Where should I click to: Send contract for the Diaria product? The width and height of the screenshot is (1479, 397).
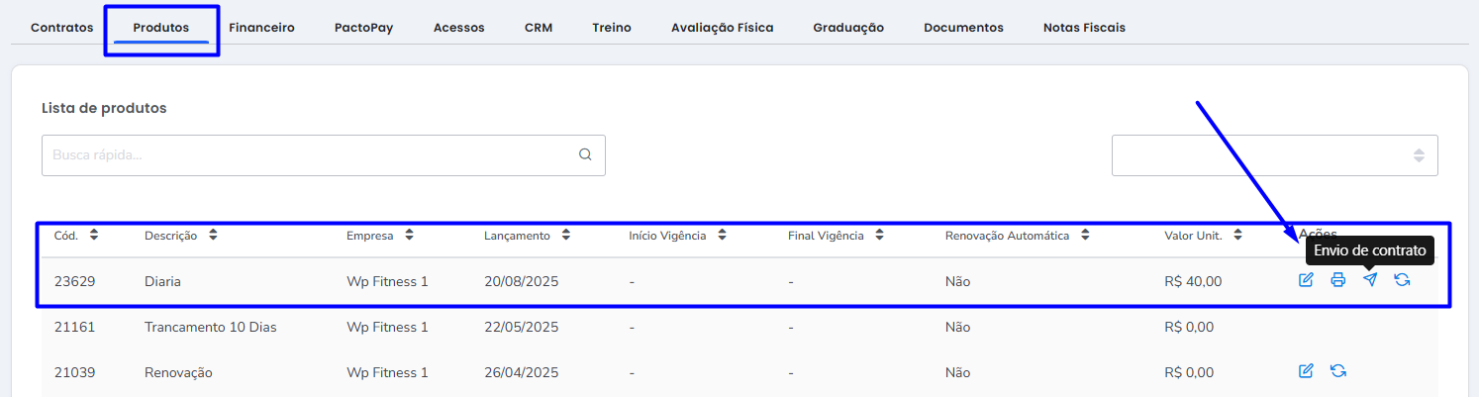click(x=1370, y=280)
